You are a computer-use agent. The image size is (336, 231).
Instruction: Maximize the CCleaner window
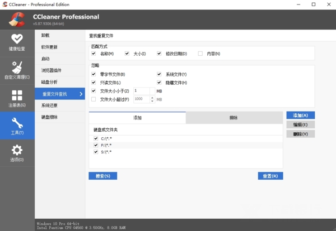click(314, 4)
